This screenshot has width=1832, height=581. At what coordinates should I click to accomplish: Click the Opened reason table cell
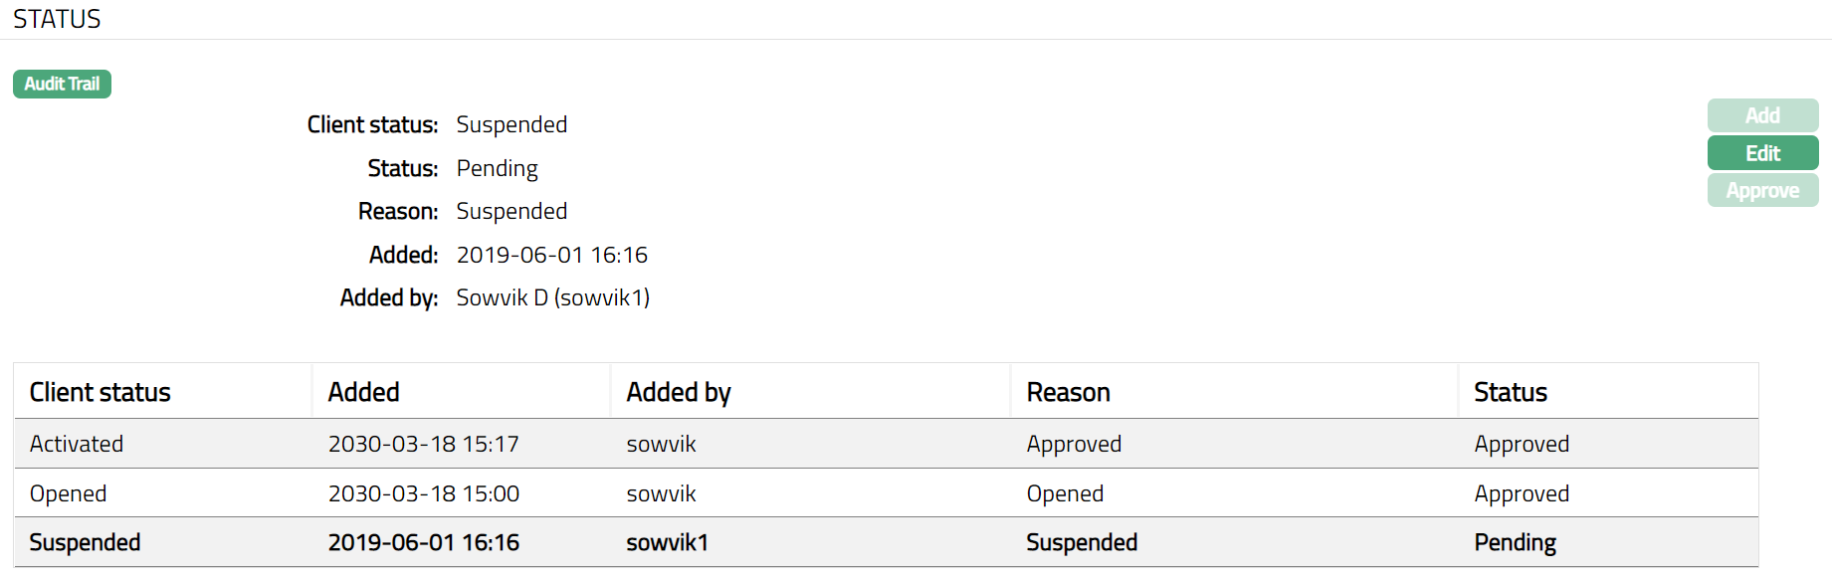pyautogui.click(x=1065, y=493)
